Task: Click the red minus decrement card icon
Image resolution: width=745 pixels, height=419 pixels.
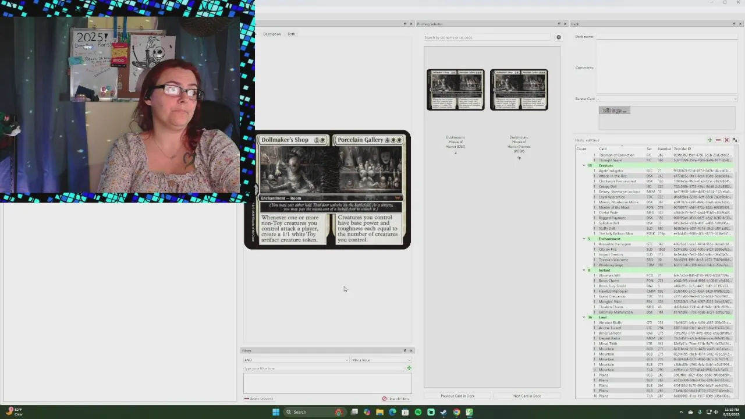Action: click(718, 140)
